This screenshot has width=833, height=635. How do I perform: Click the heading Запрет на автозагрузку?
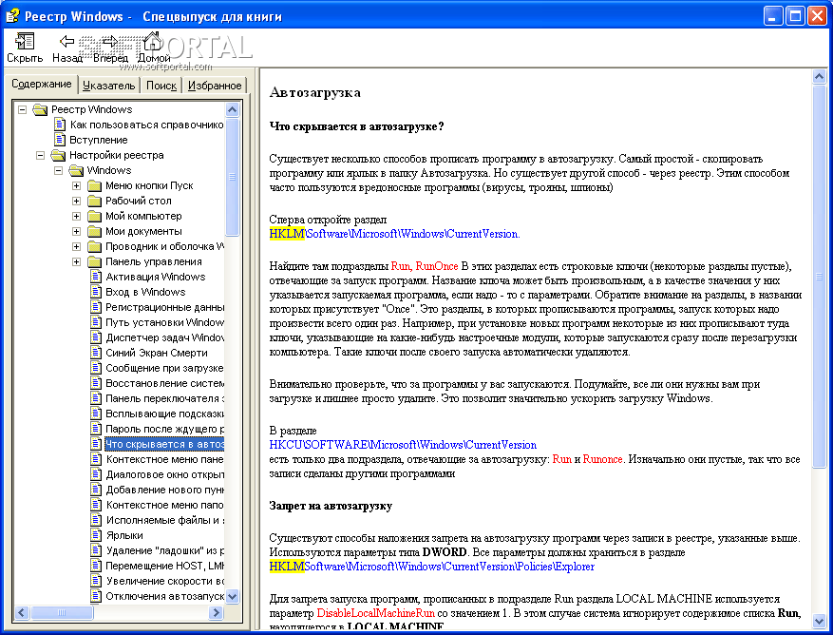pos(331,506)
